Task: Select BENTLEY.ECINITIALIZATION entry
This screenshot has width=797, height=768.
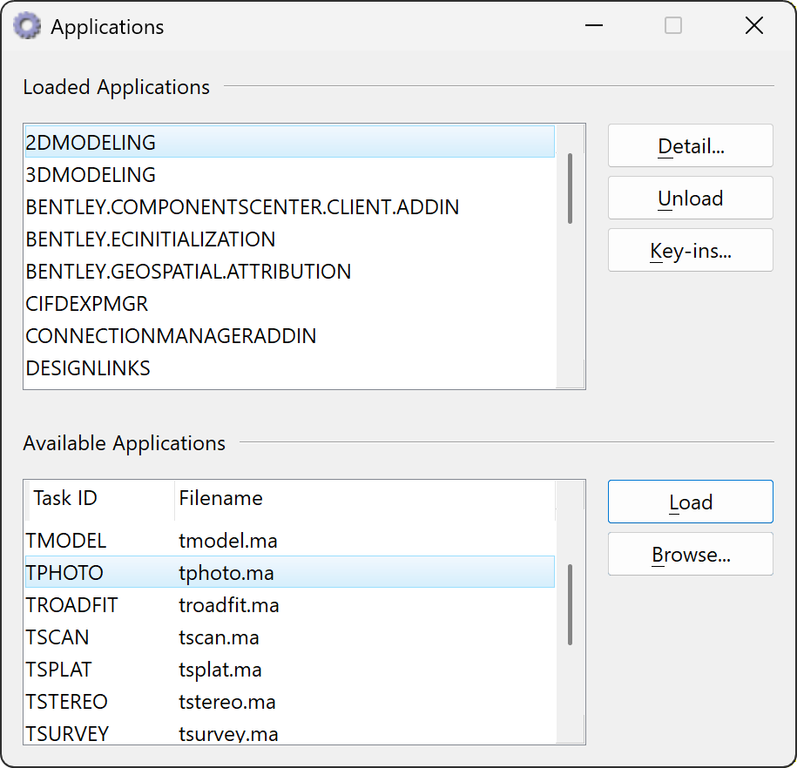Action: [290, 239]
